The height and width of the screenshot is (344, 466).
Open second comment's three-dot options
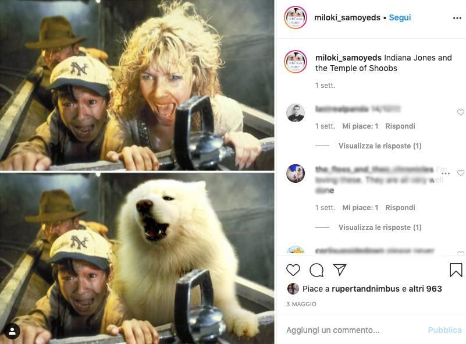[x=446, y=173]
